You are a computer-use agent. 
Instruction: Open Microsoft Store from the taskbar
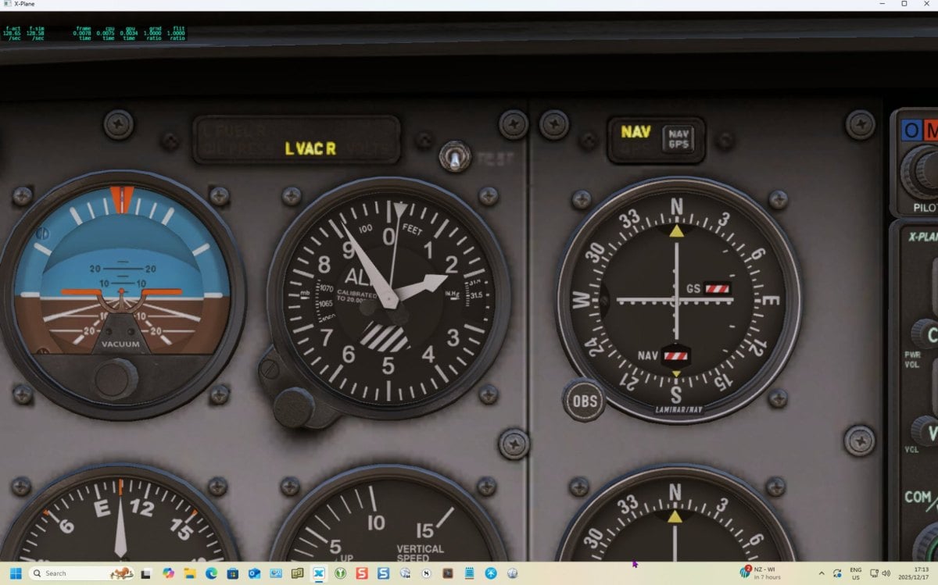tap(232, 573)
